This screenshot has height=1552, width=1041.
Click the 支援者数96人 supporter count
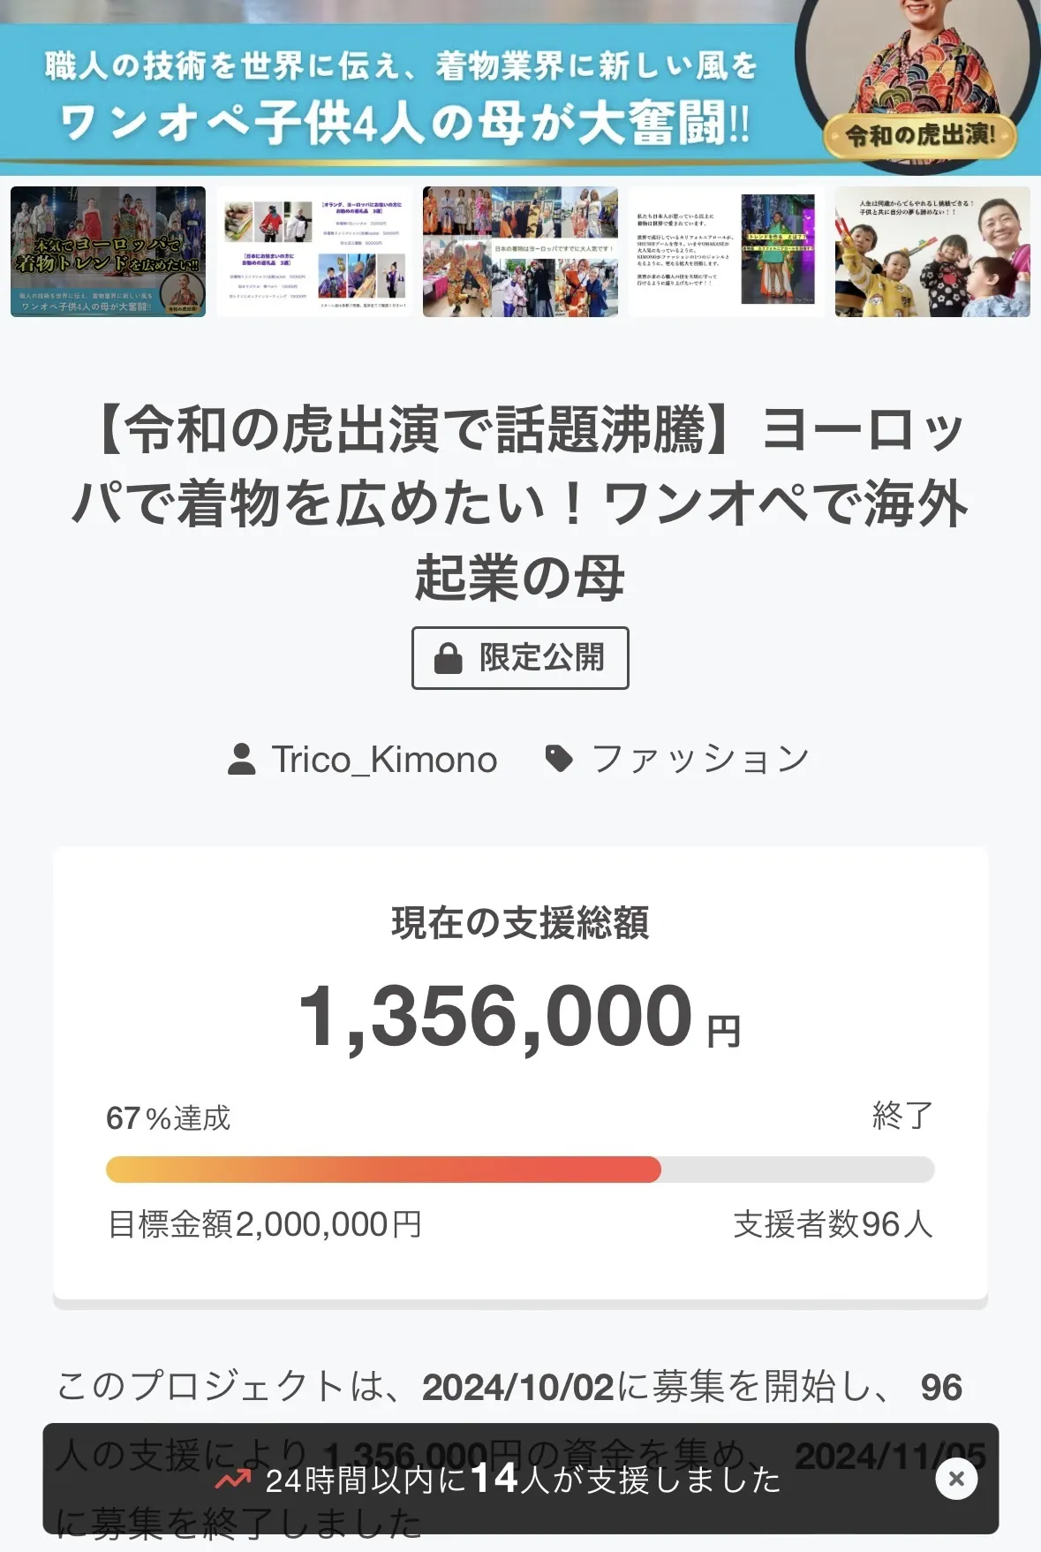[833, 1224]
